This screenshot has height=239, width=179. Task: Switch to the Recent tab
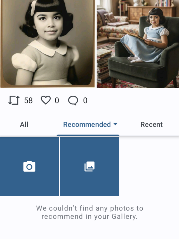click(152, 125)
